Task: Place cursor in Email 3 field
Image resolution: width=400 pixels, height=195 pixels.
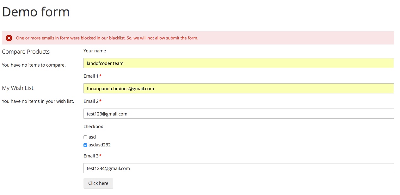Action: pyautogui.click(x=238, y=168)
